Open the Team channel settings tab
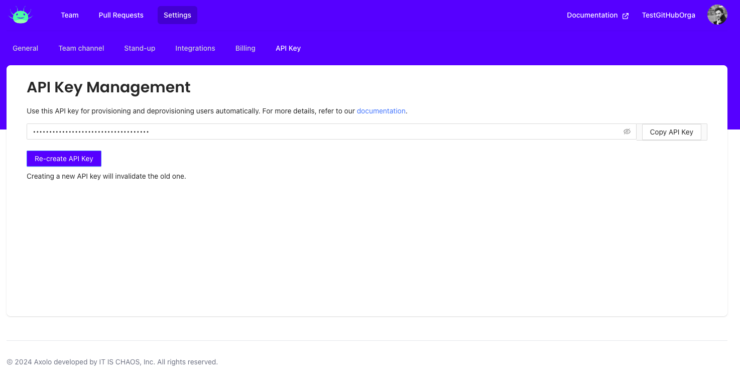The width and height of the screenshot is (740, 391). 81,48
